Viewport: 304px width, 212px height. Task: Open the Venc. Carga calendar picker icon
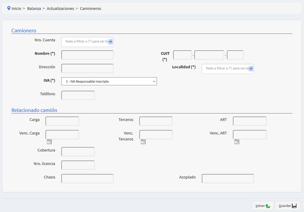49,142
